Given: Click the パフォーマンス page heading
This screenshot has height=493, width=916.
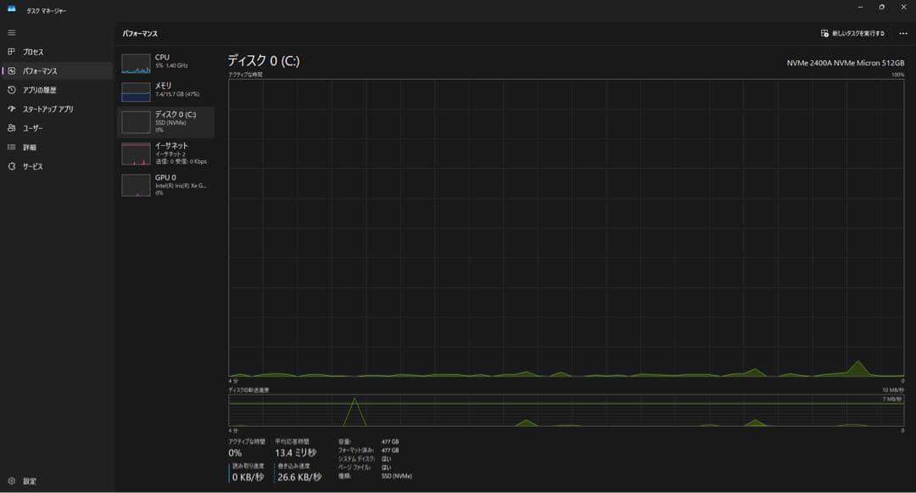Looking at the screenshot, I should (140, 33).
